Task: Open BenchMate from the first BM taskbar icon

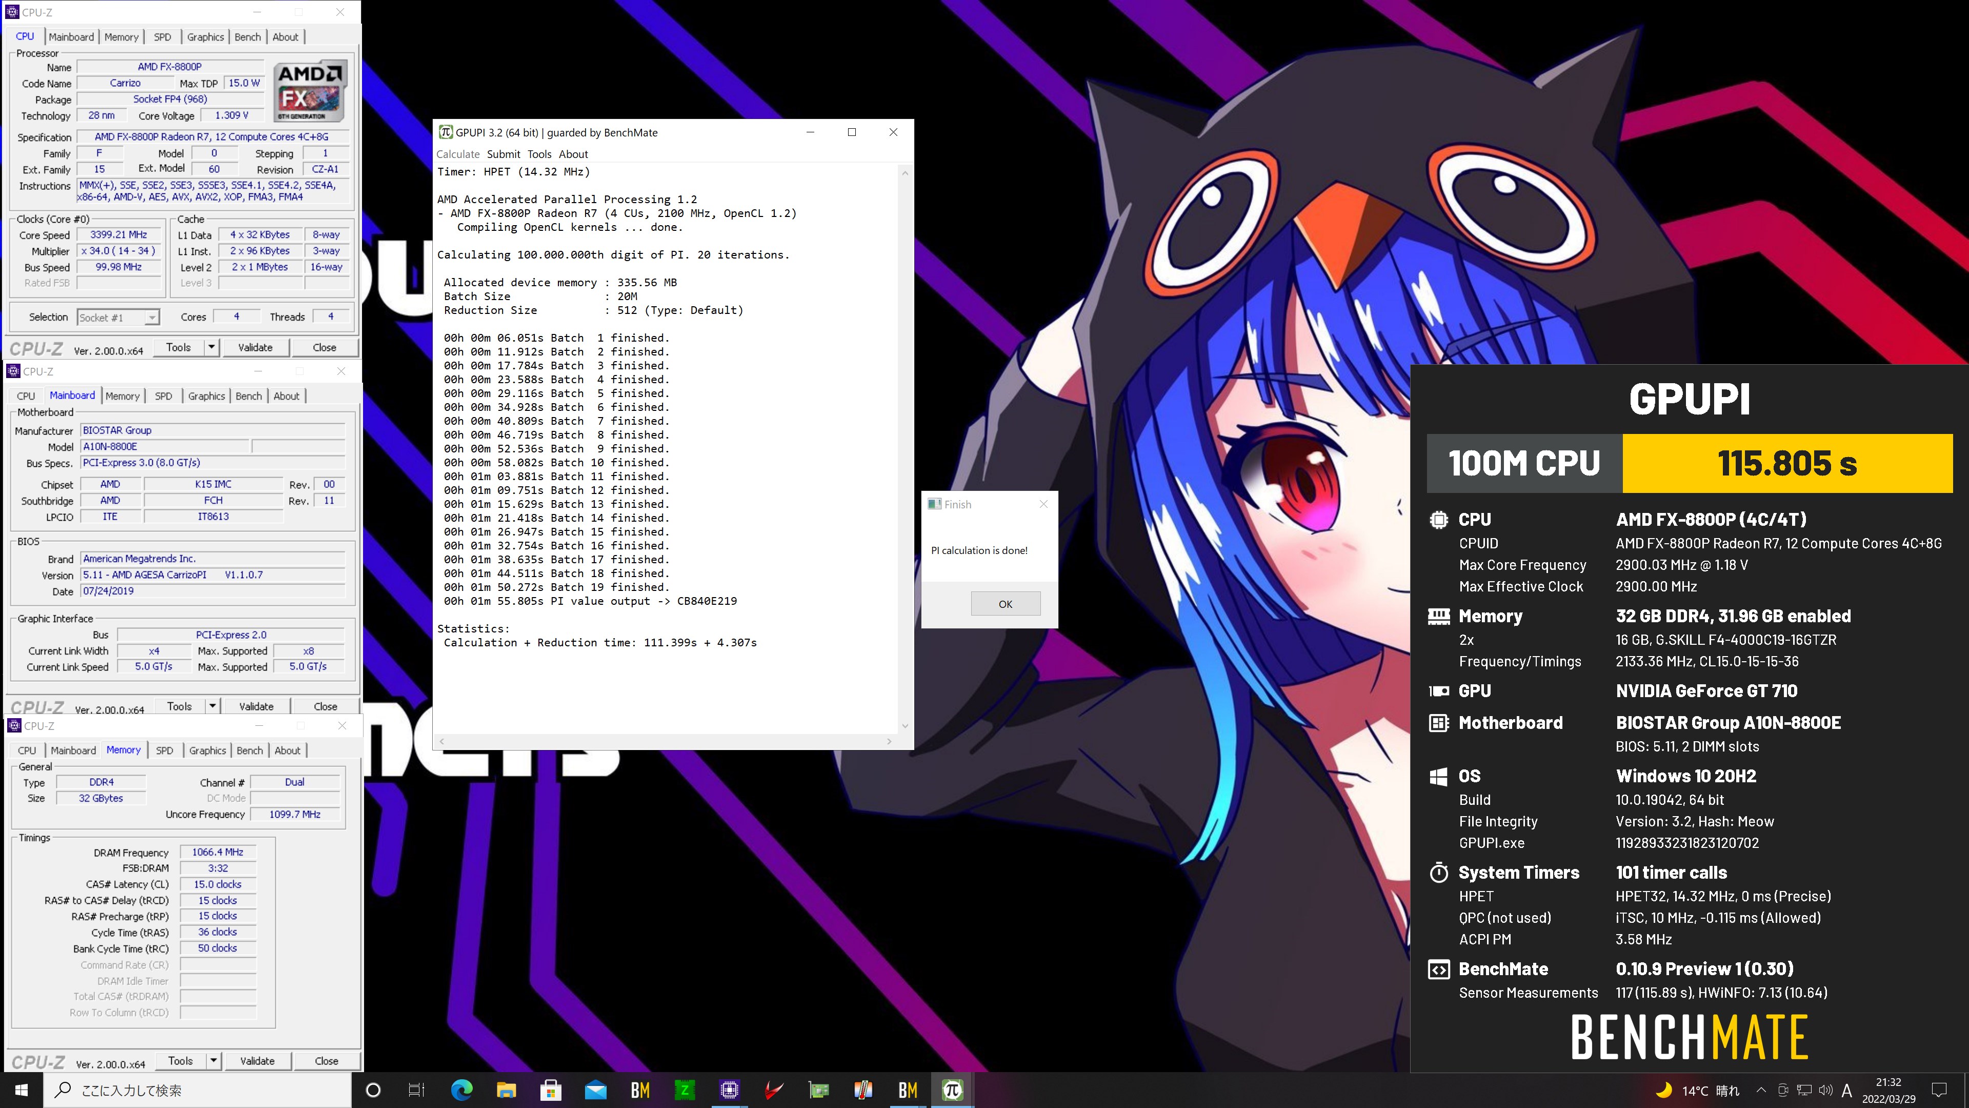Action: (640, 1091)
